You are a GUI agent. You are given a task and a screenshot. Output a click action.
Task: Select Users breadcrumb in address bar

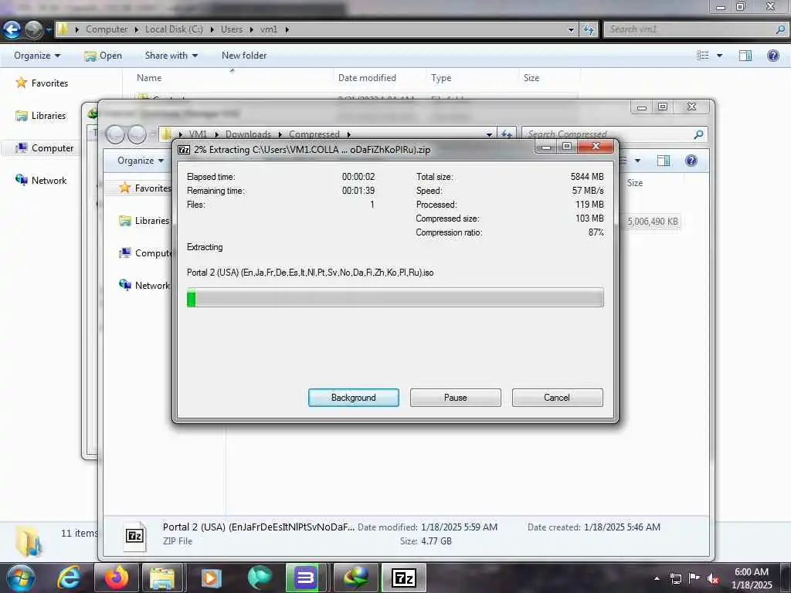(x=232, y=29)
